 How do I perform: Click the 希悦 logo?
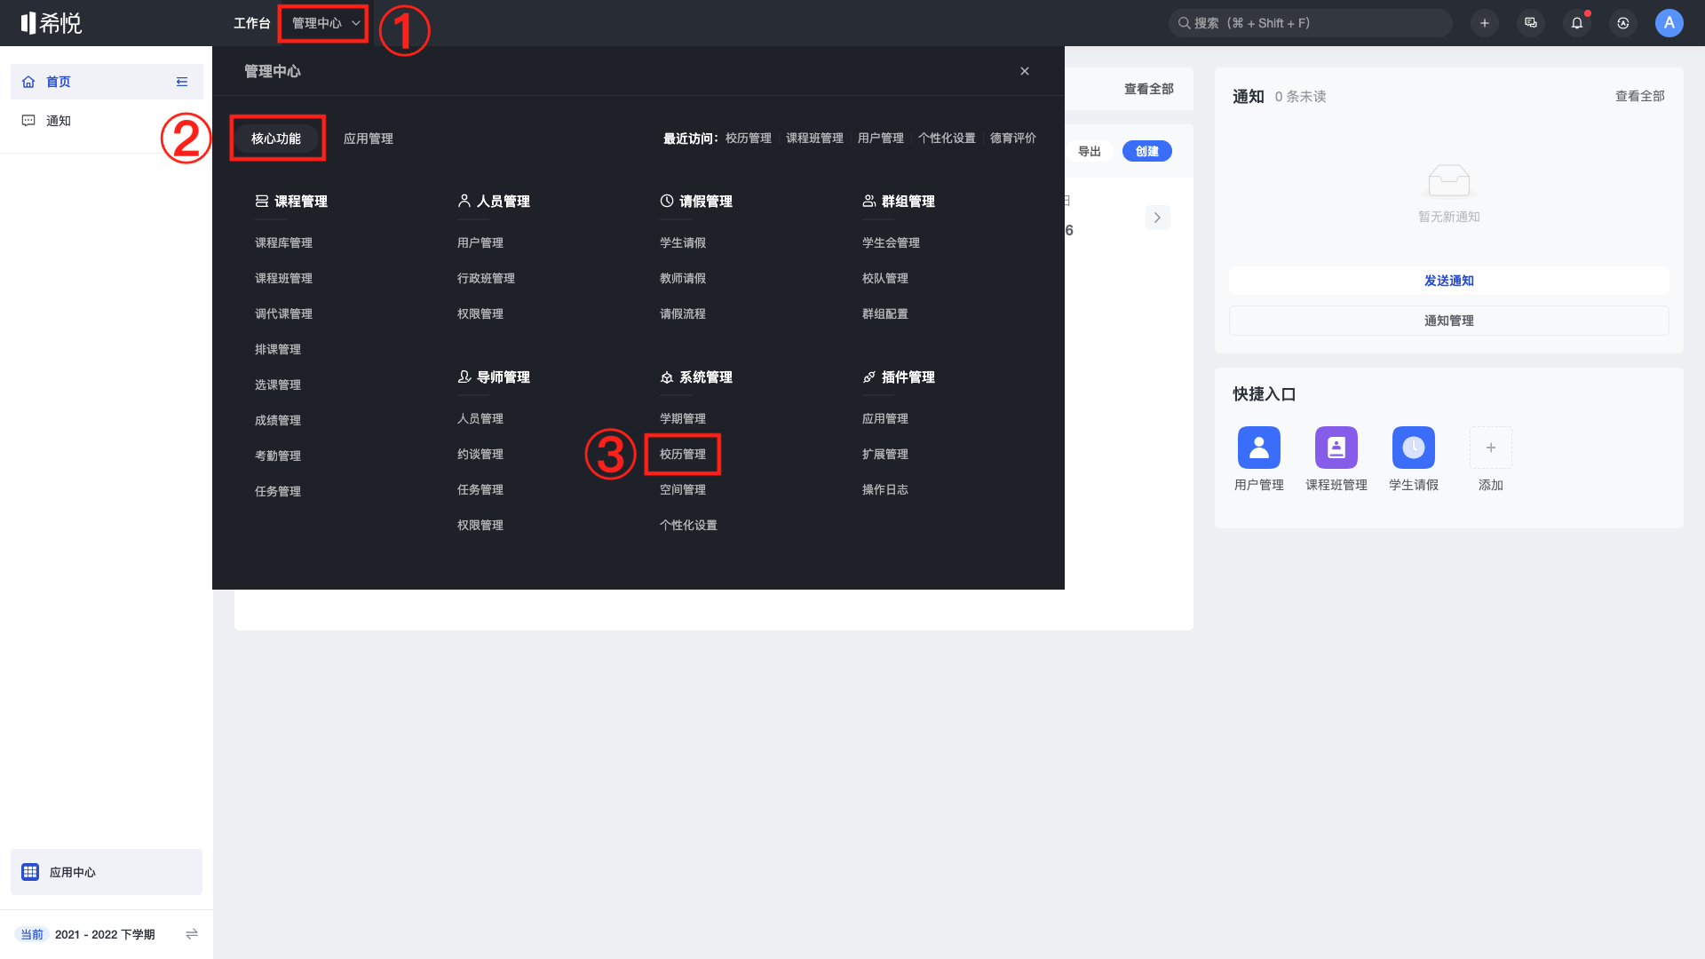click(x=52, y=23)
